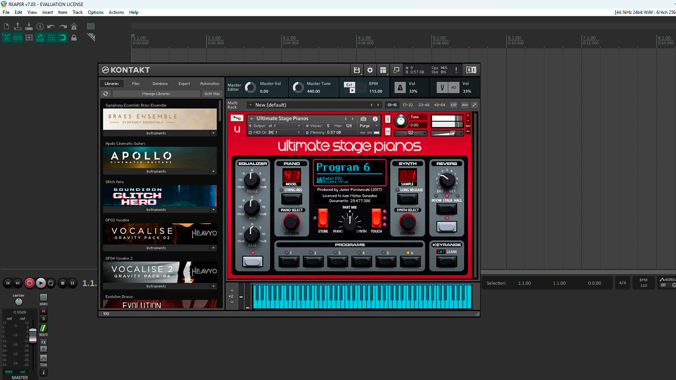This screenshot has height=380, width=676.
Task: Toggle item grouping chain-link icon
Action: tap(18, 38)
